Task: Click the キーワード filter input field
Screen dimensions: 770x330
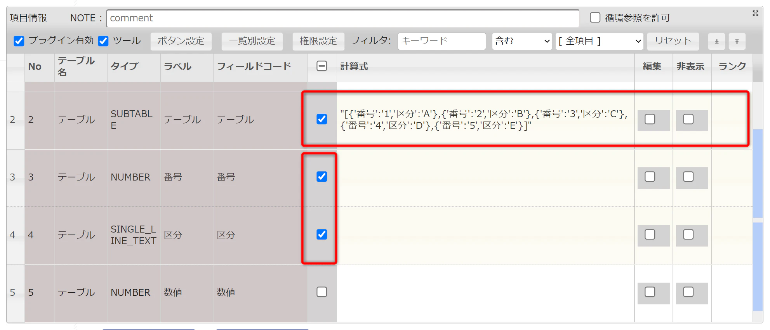Action: (x=441, y=41)
